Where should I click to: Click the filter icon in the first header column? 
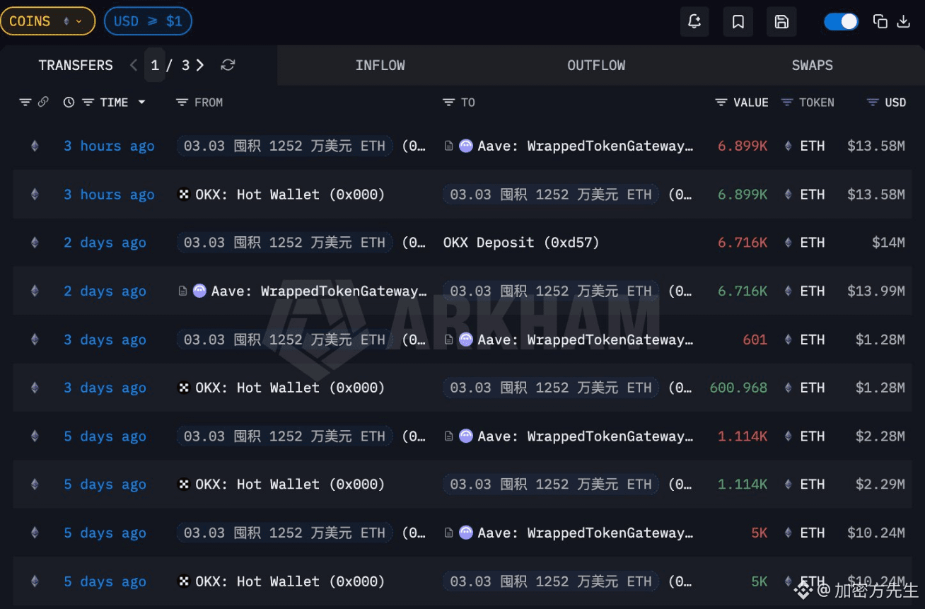pyautogui.click(x=25, y=103)
